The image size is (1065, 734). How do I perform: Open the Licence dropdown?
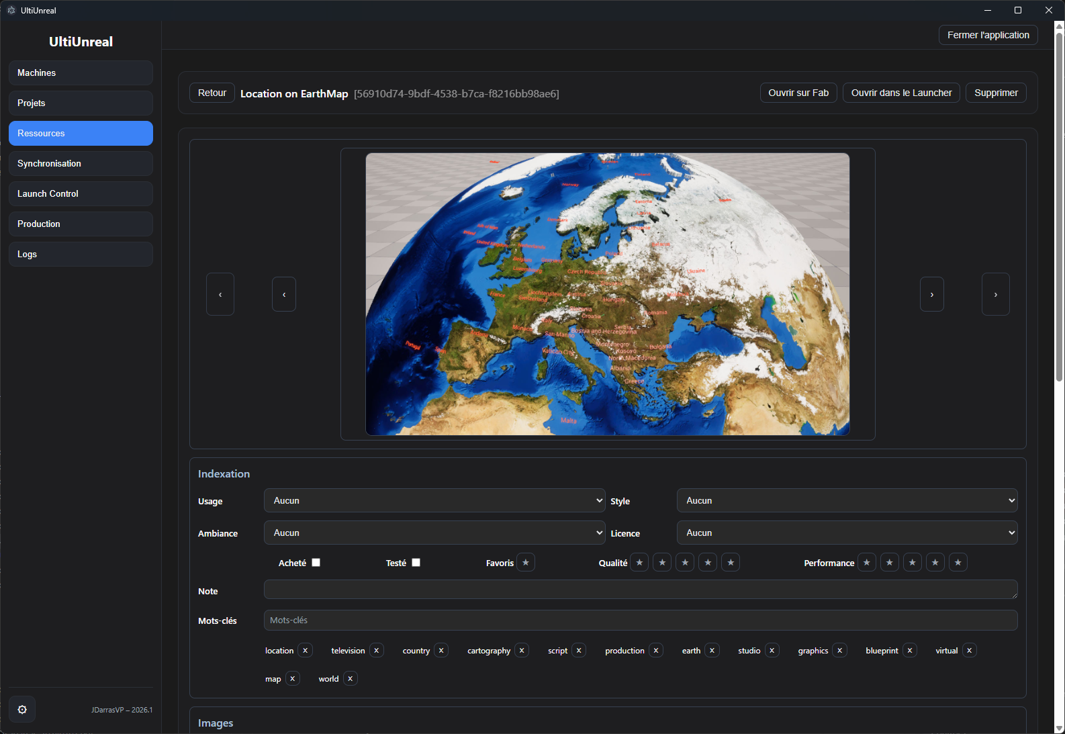[847, 533]
